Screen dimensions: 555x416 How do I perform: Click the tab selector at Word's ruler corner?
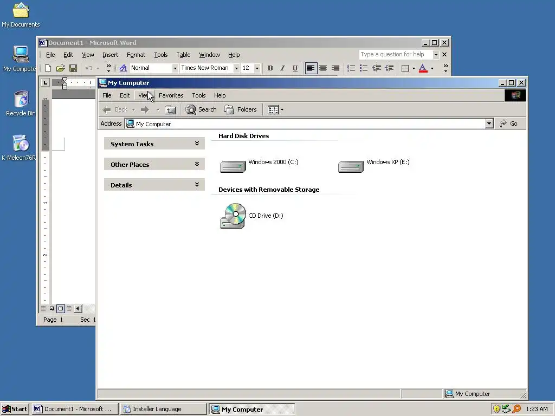(46, 83)
